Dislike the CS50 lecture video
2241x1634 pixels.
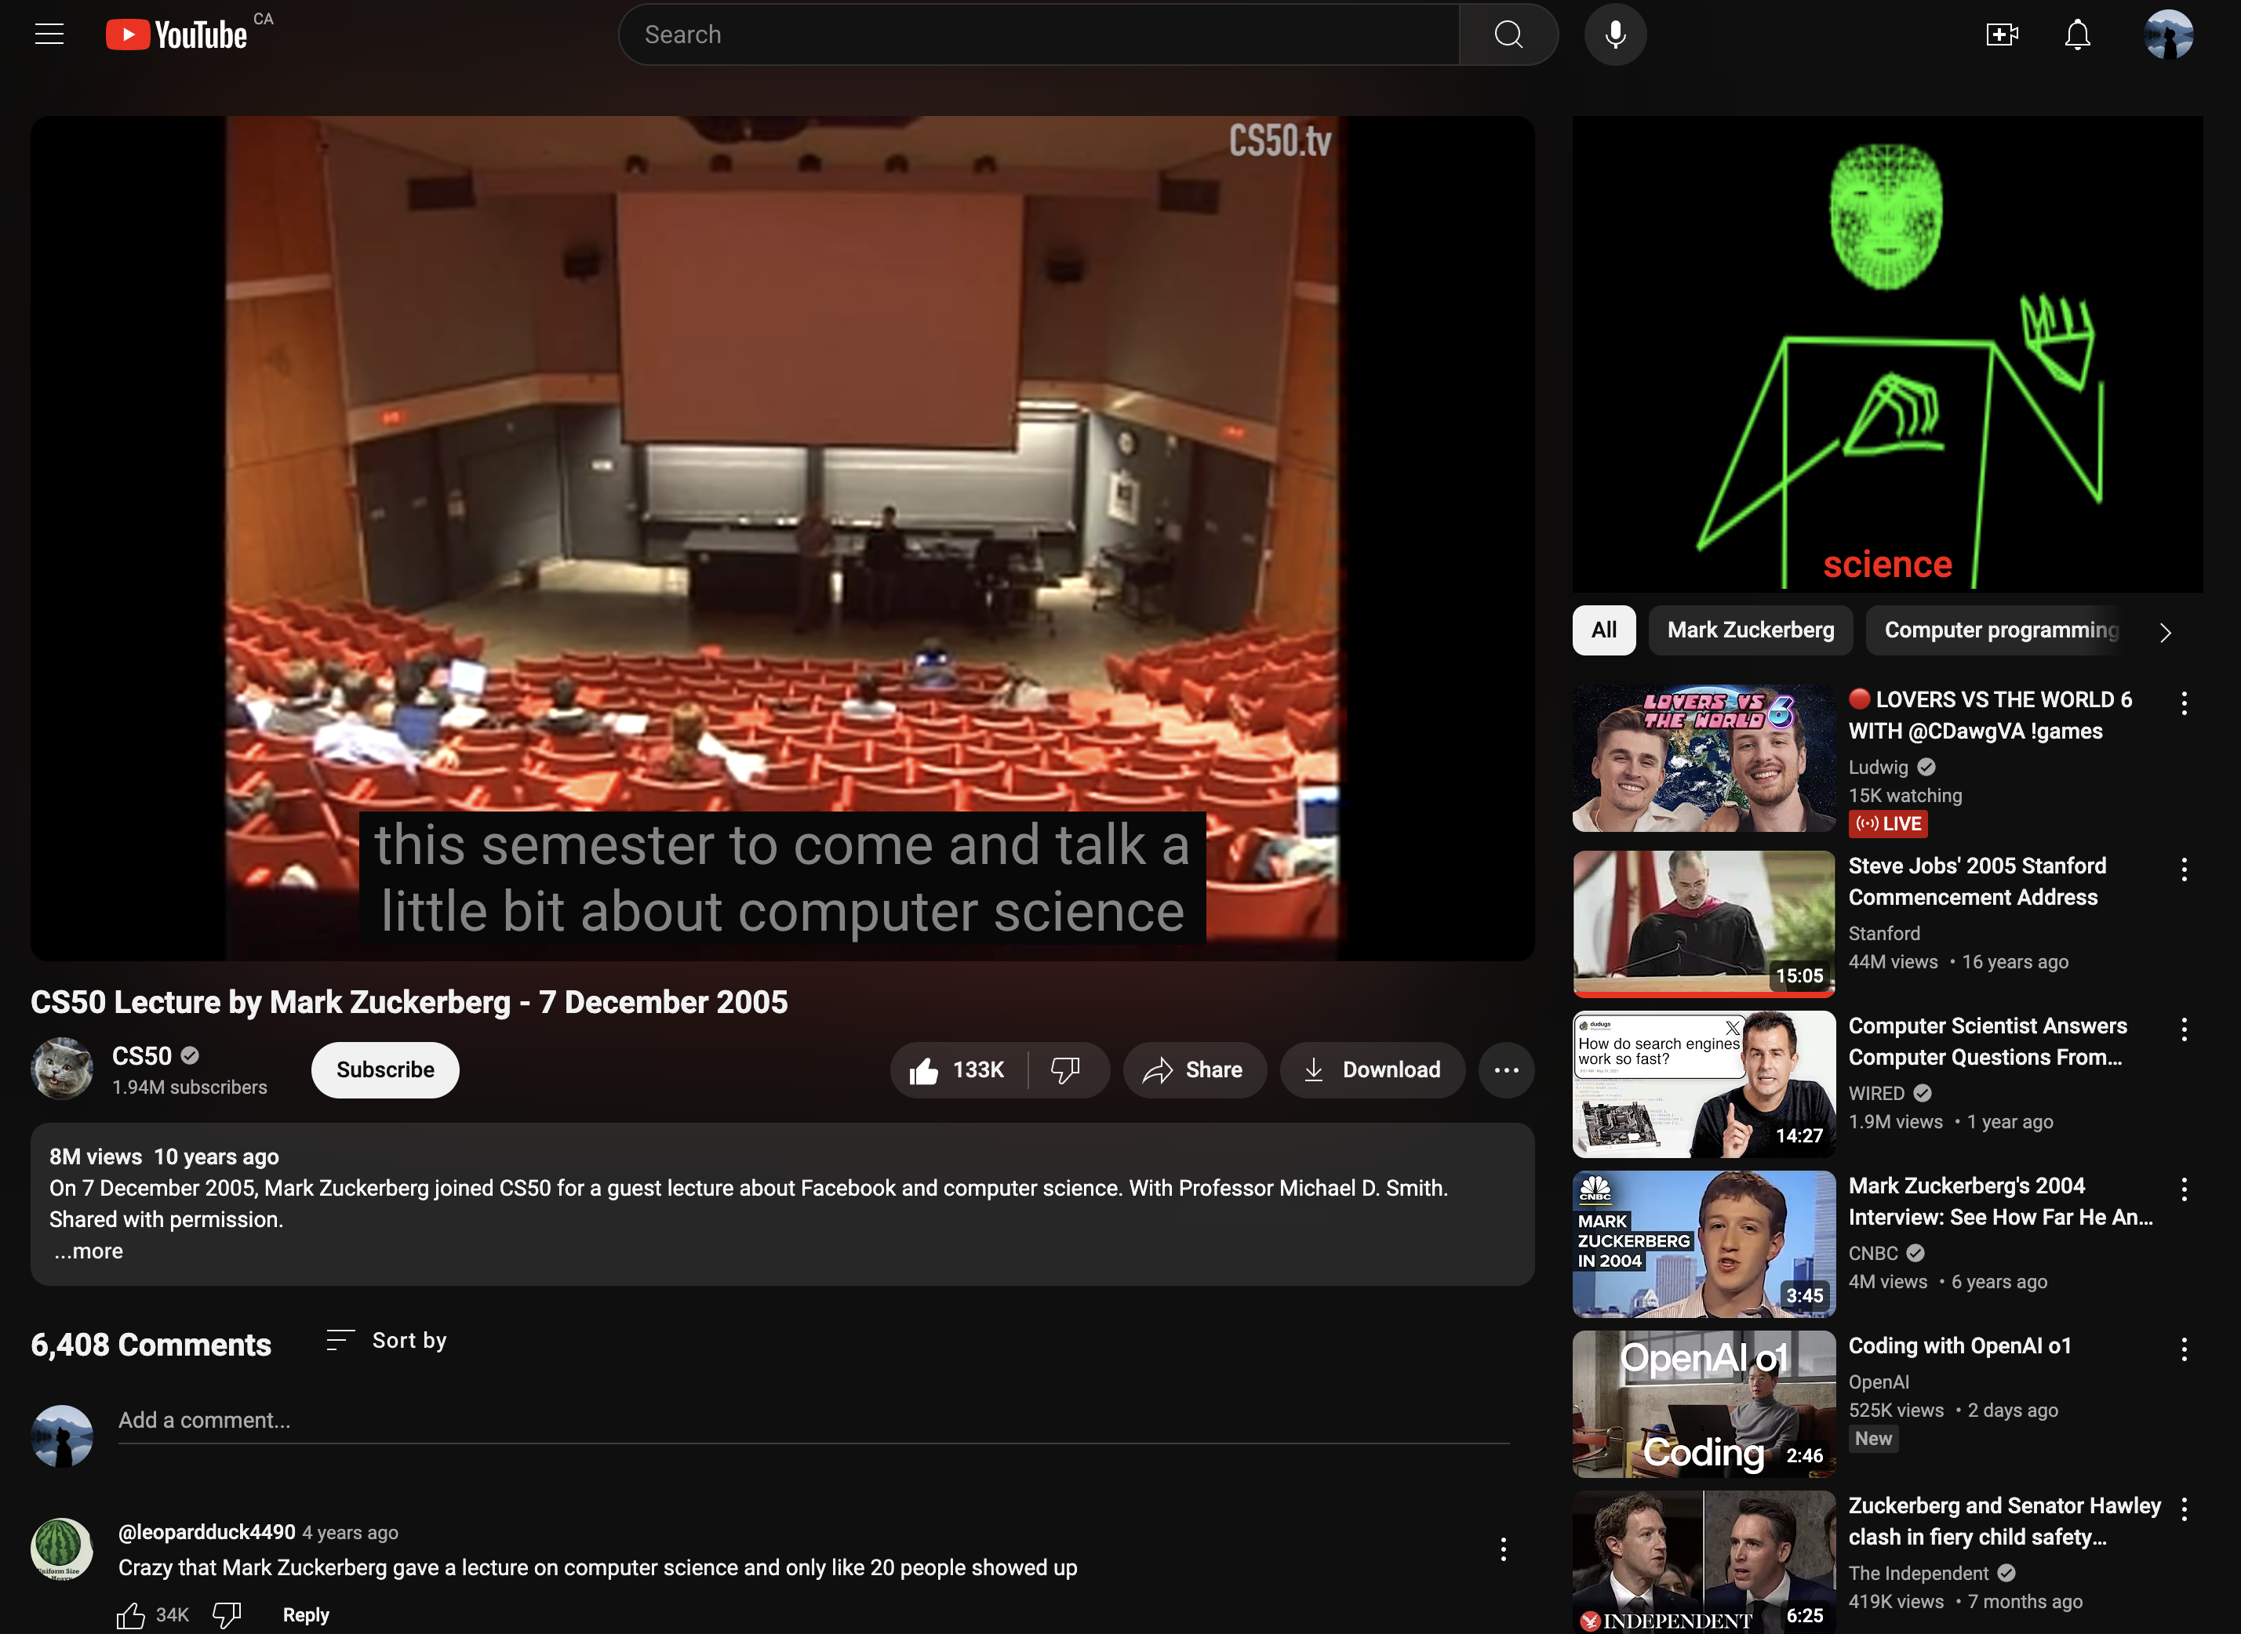(1065, 1070)
